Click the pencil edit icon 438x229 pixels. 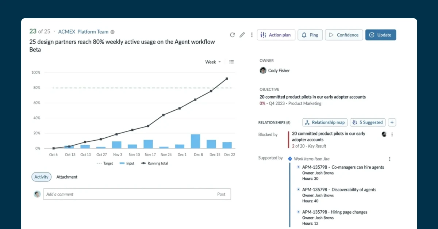point(242,35)
